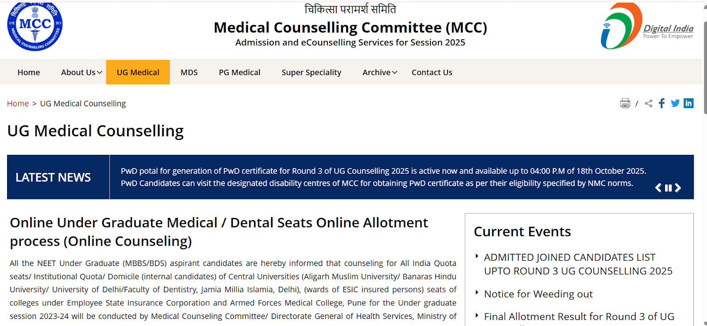Open the share icon
This screenshot has width=707, height=326.
click(x=648, y=103)
